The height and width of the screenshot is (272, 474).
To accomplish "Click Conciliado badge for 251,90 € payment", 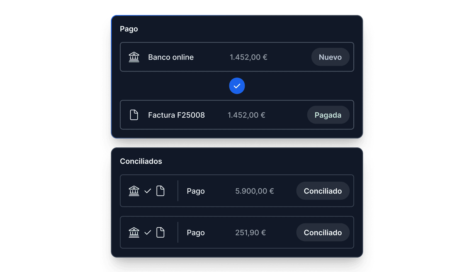I will pos(323,232).
